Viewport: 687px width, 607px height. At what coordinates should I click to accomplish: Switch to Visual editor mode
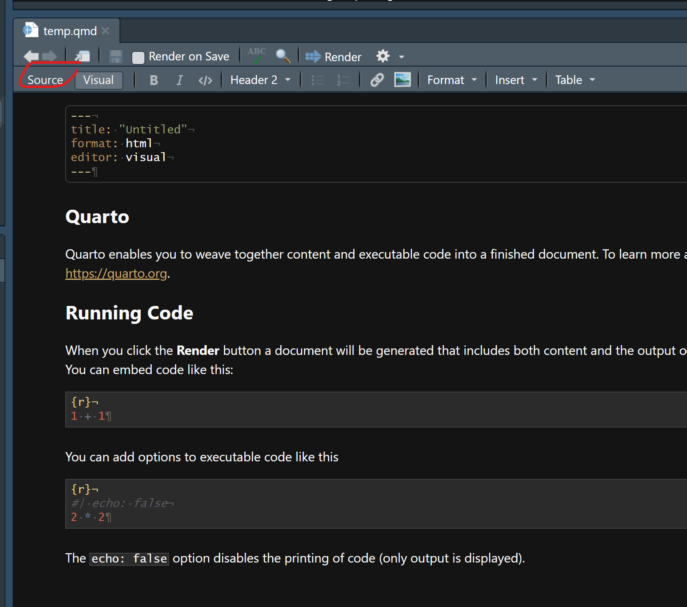click(98, 80)
